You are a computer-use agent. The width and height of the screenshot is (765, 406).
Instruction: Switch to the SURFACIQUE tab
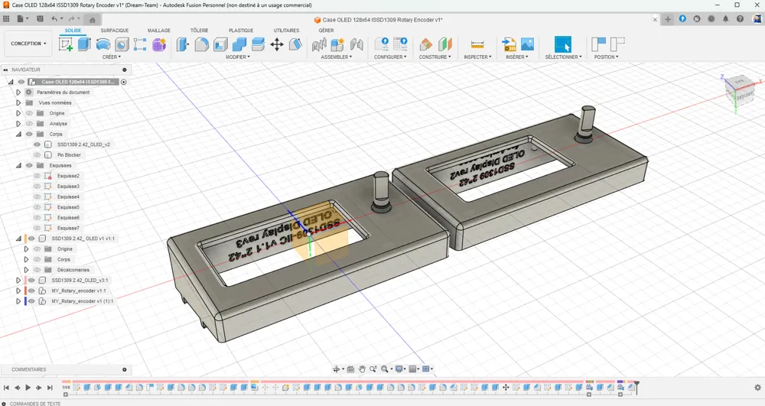pos(115,31)
